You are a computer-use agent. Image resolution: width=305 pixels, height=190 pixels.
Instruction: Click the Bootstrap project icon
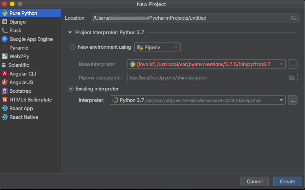(x=5, y=91)
